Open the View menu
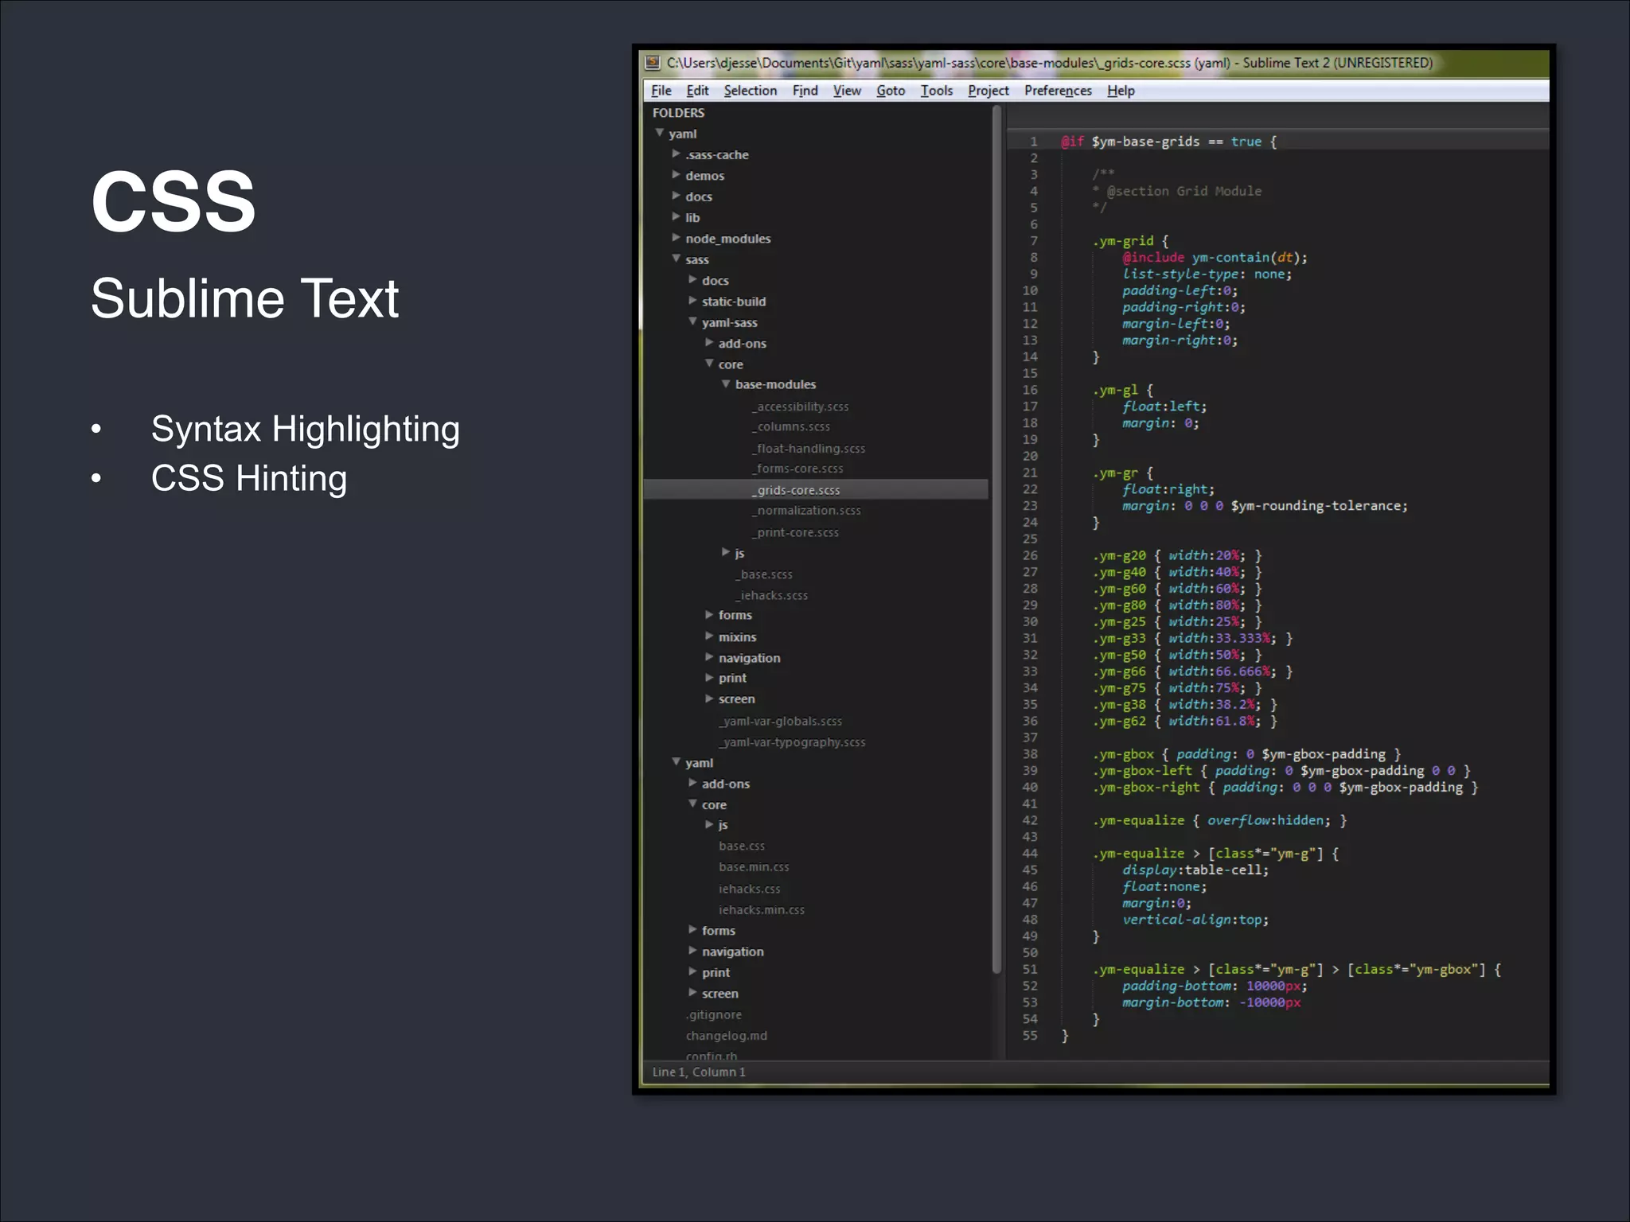The height and width of the screenshot is (1222, 1630). click(847, 91)
